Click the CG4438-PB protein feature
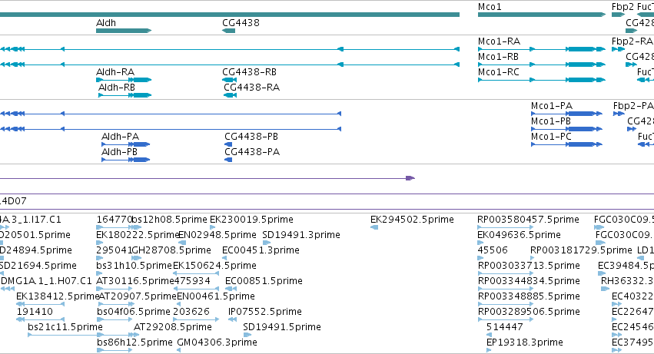 point(228,144)
